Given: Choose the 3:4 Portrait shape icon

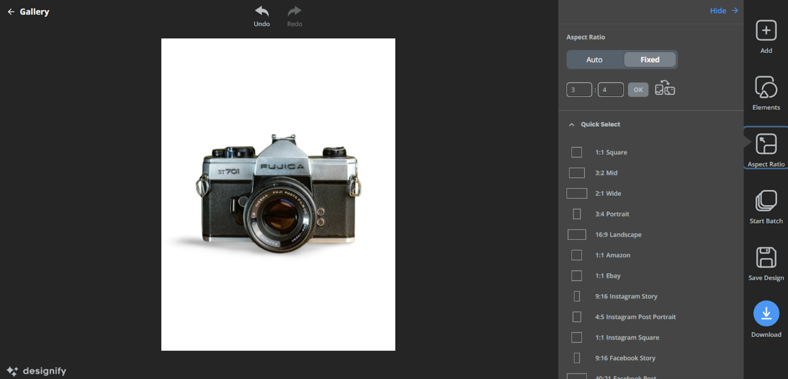Looking at the screenshot, I should point(577,214).
